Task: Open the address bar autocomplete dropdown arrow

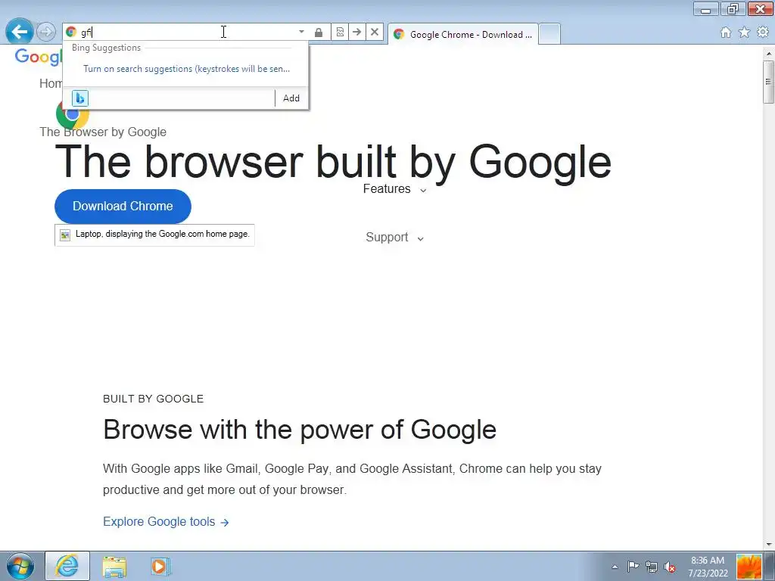Action: [x=301, y=32]
